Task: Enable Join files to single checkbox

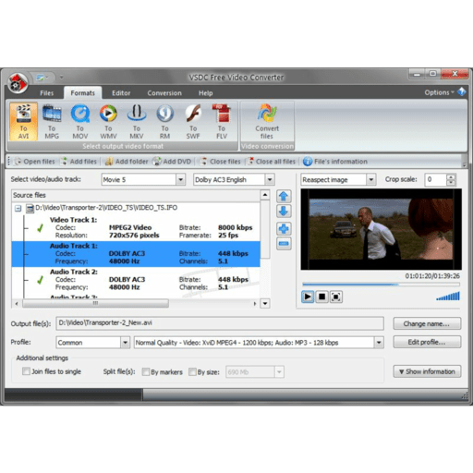Action: coord(26,371)
